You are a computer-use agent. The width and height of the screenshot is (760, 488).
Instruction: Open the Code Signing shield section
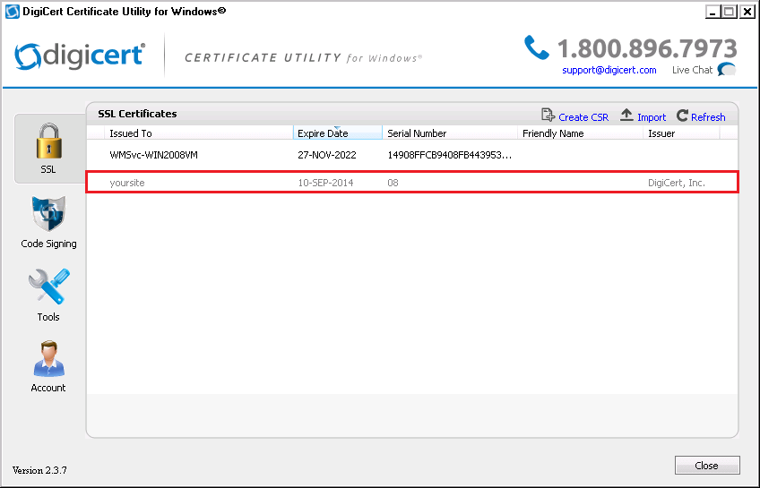pos(48,221)
